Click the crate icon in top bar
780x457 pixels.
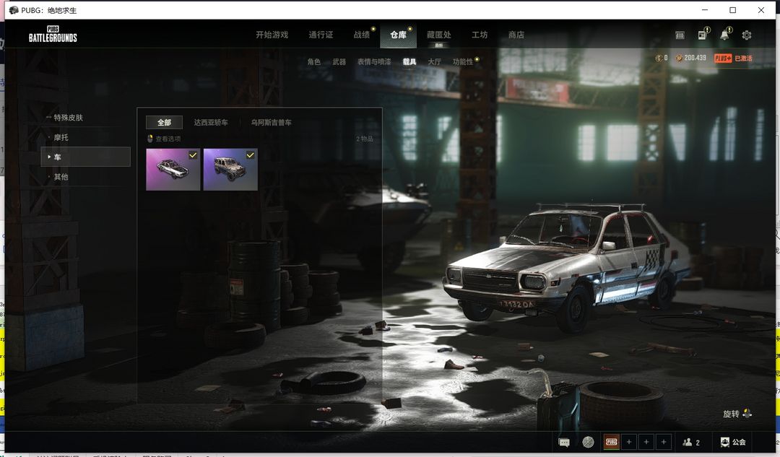680,35
